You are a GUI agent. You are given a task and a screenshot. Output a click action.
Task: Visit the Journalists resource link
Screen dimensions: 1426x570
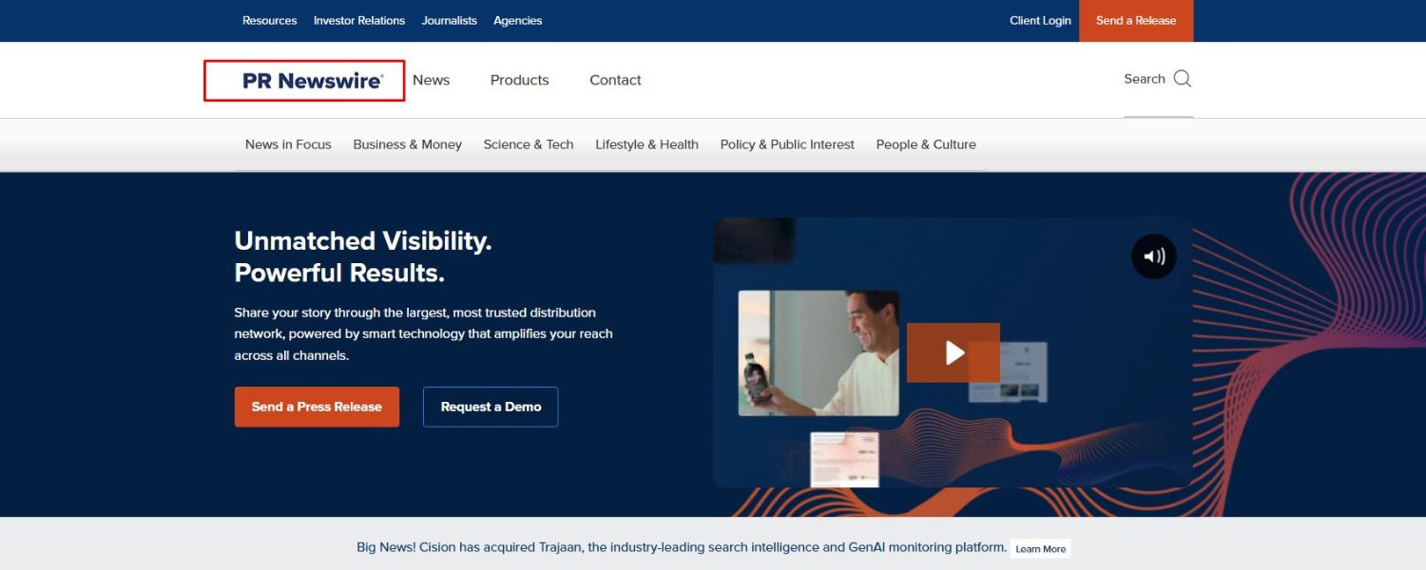[449, 20]
